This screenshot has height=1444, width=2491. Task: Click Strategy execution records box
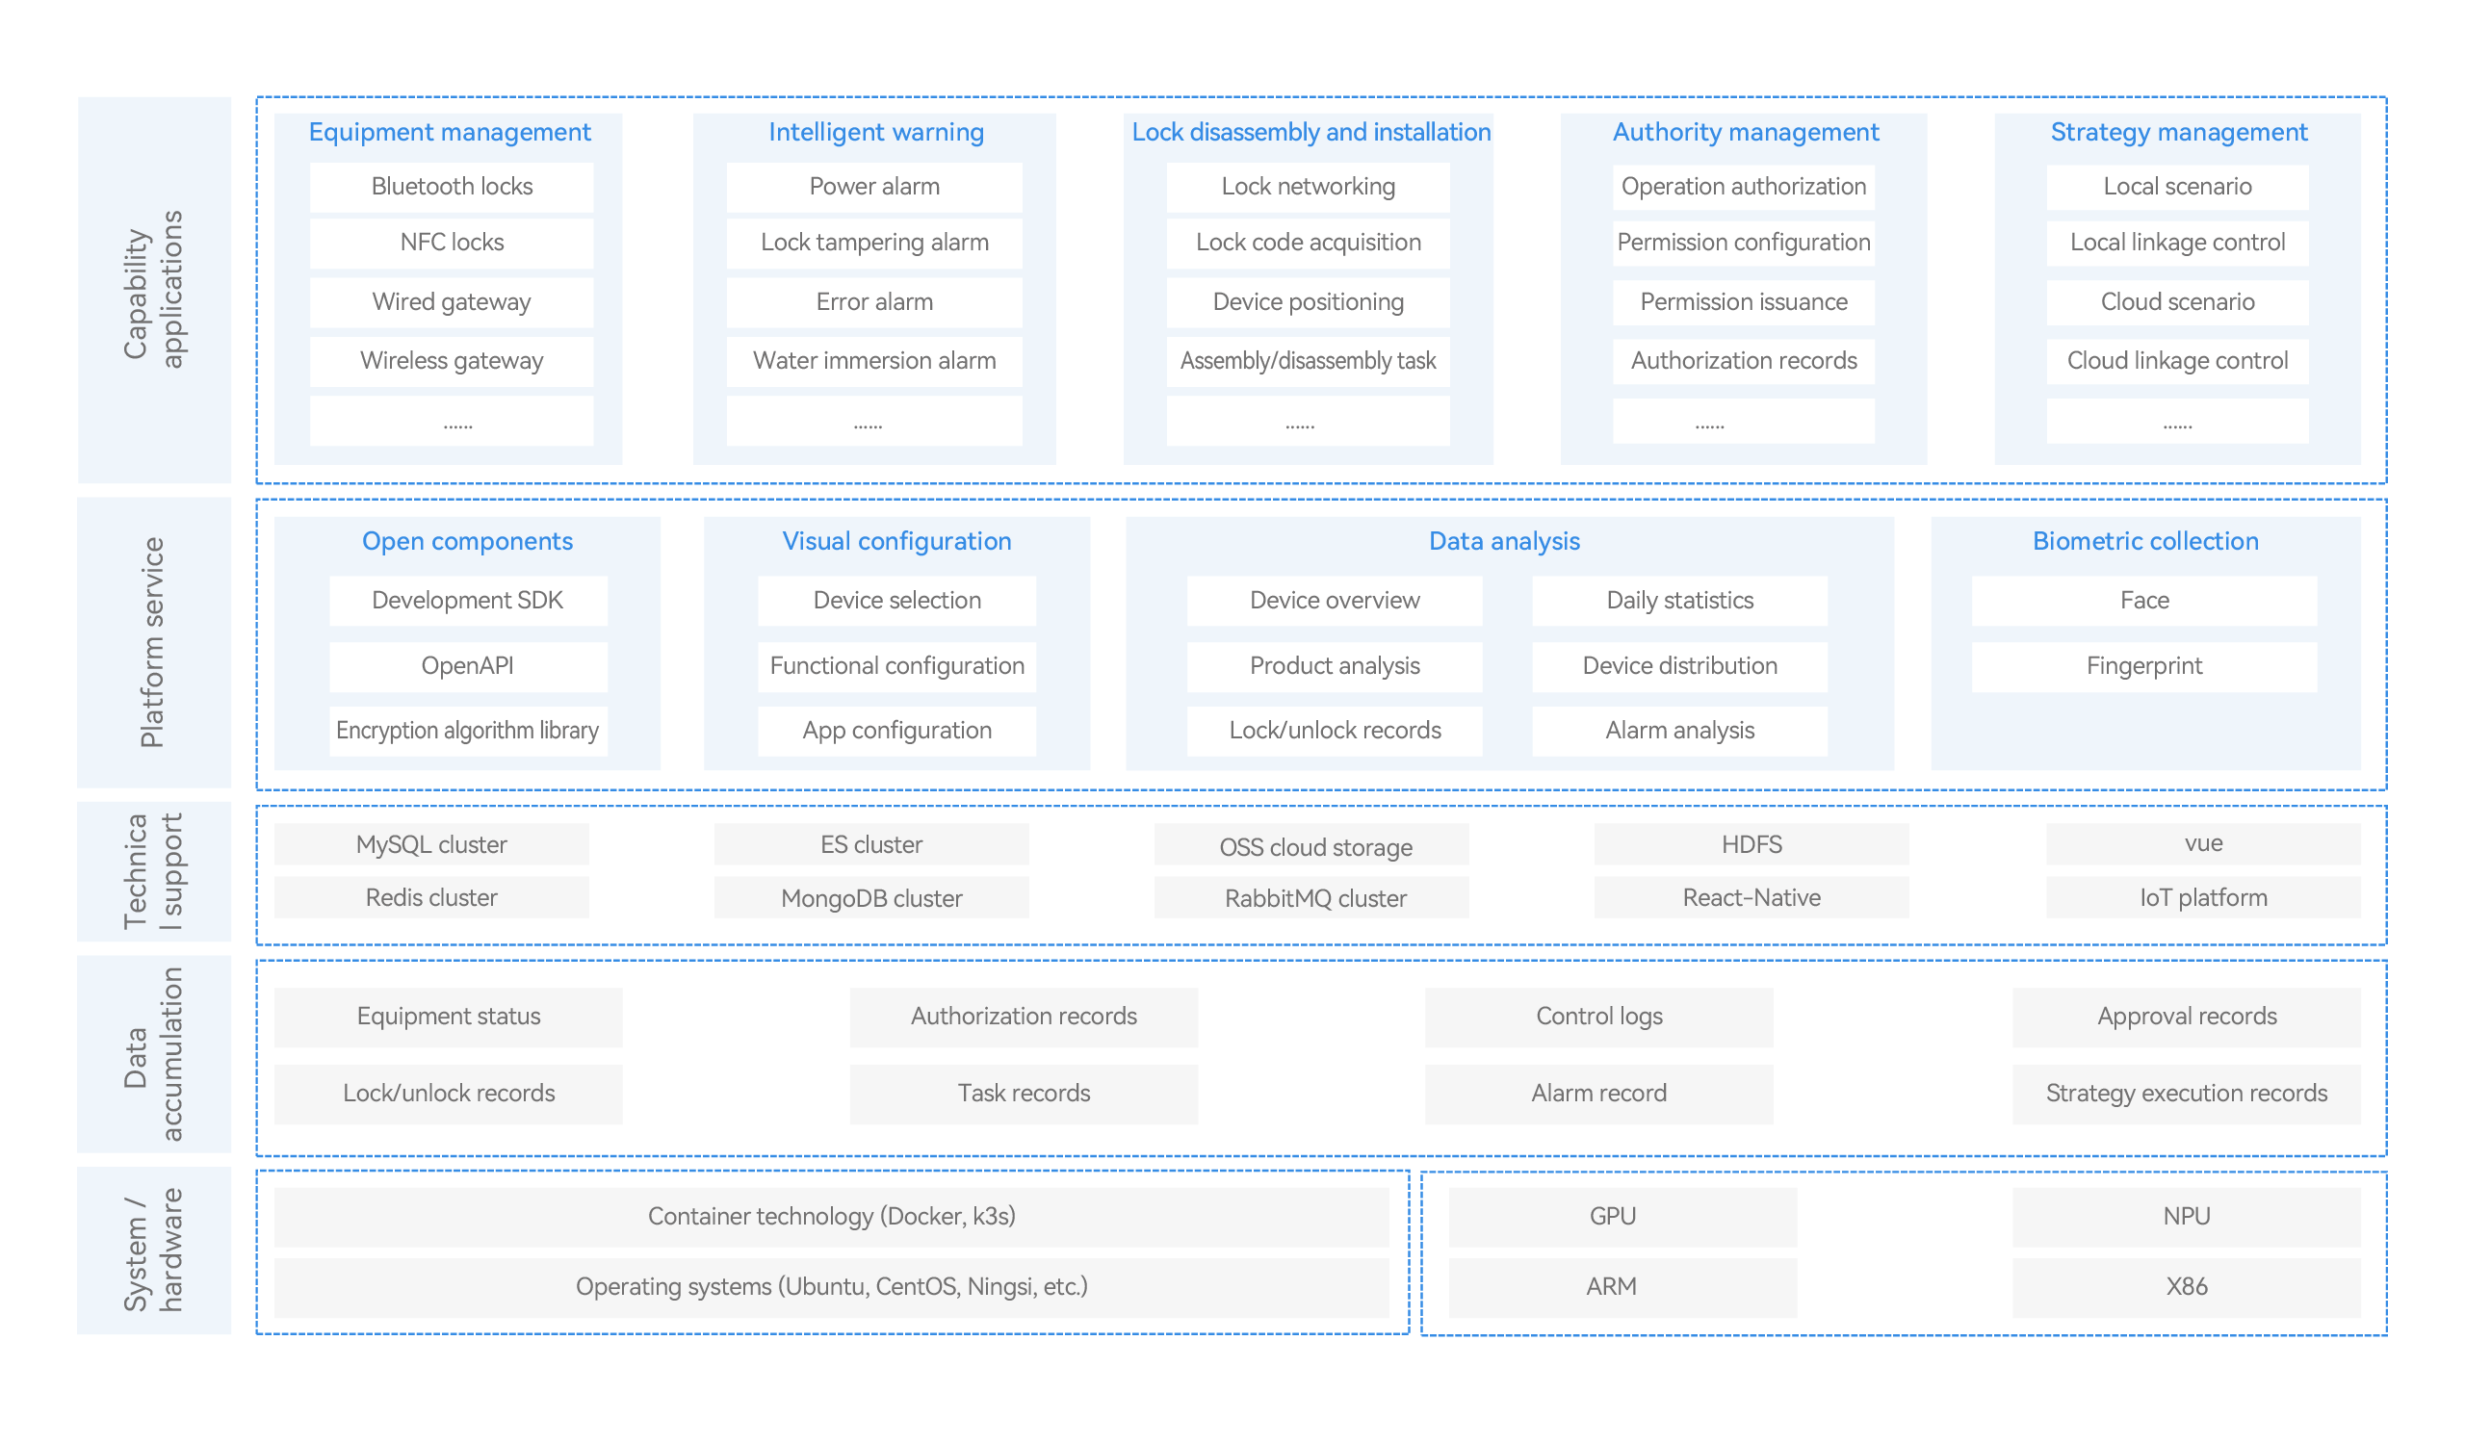(2186, 1094)
